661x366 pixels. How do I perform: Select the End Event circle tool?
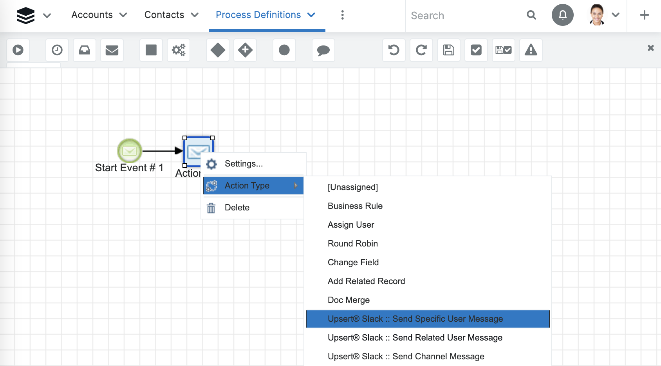coord(284,50)
